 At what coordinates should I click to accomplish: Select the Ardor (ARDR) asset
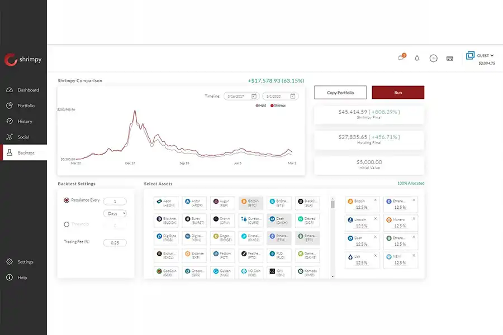(x=194, y=203)
